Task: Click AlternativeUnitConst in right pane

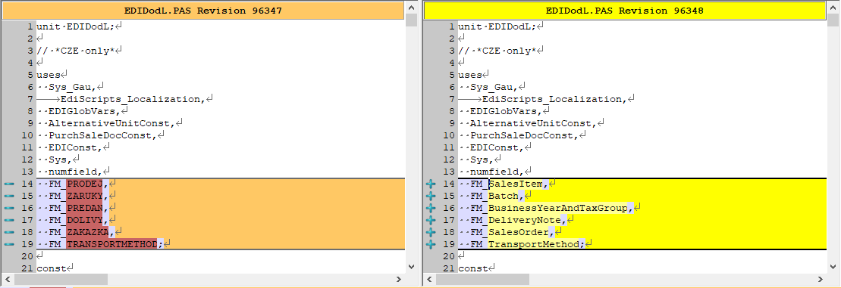Action: pyautogui.click(x=534, y=123)
